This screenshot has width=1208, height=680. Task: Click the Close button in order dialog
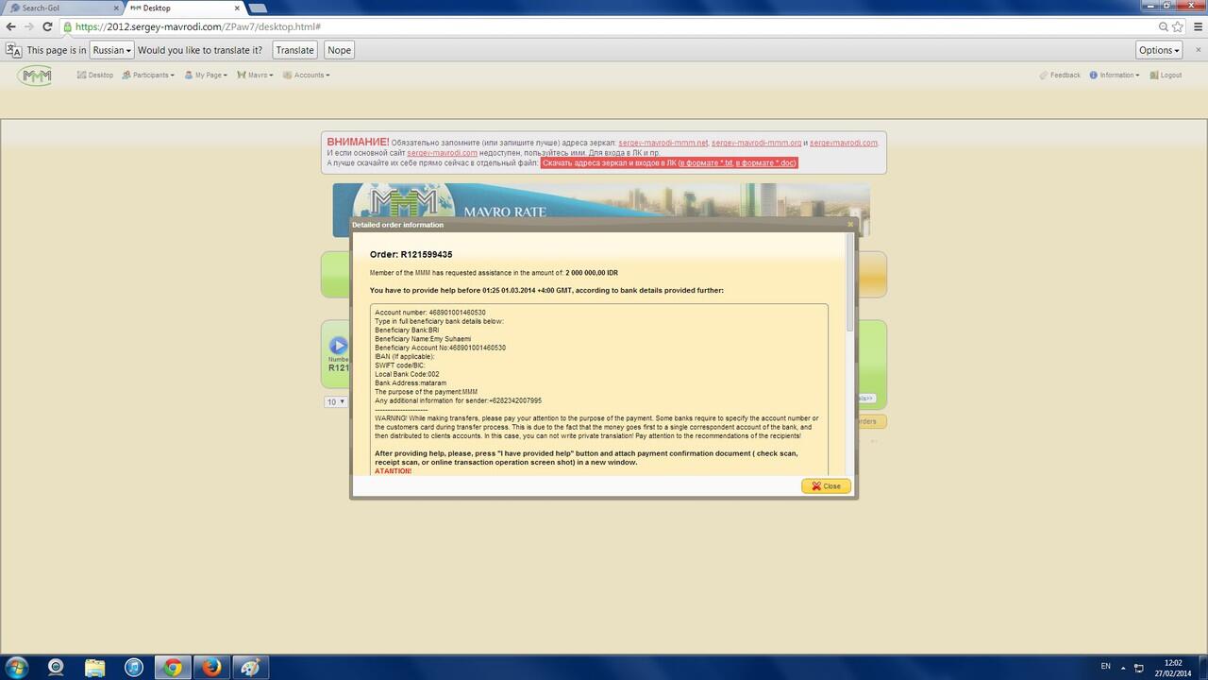point(826,486)
